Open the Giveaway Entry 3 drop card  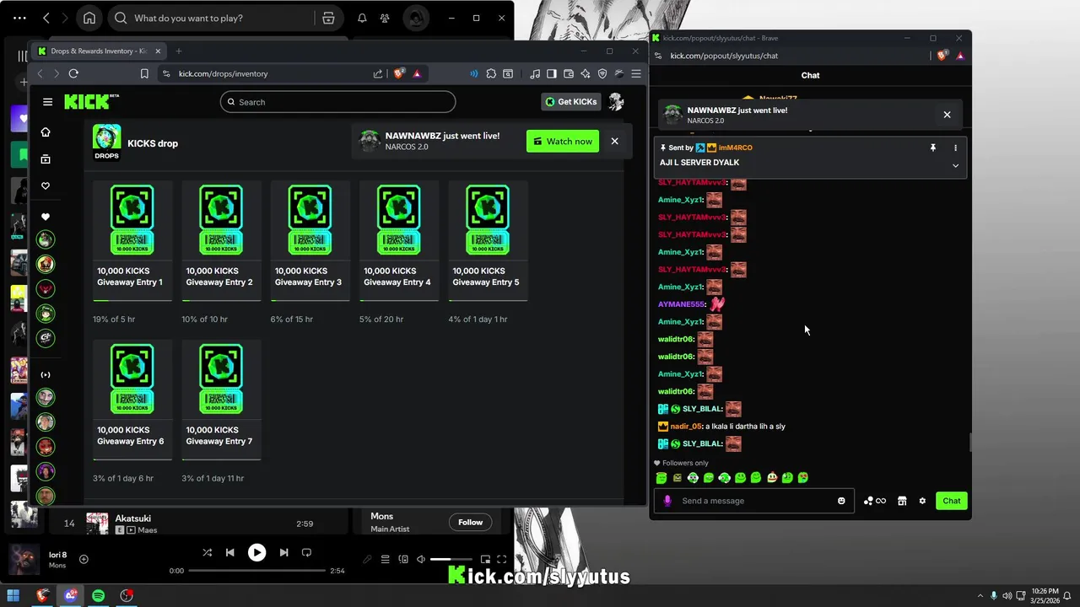[x=310, y=240]
